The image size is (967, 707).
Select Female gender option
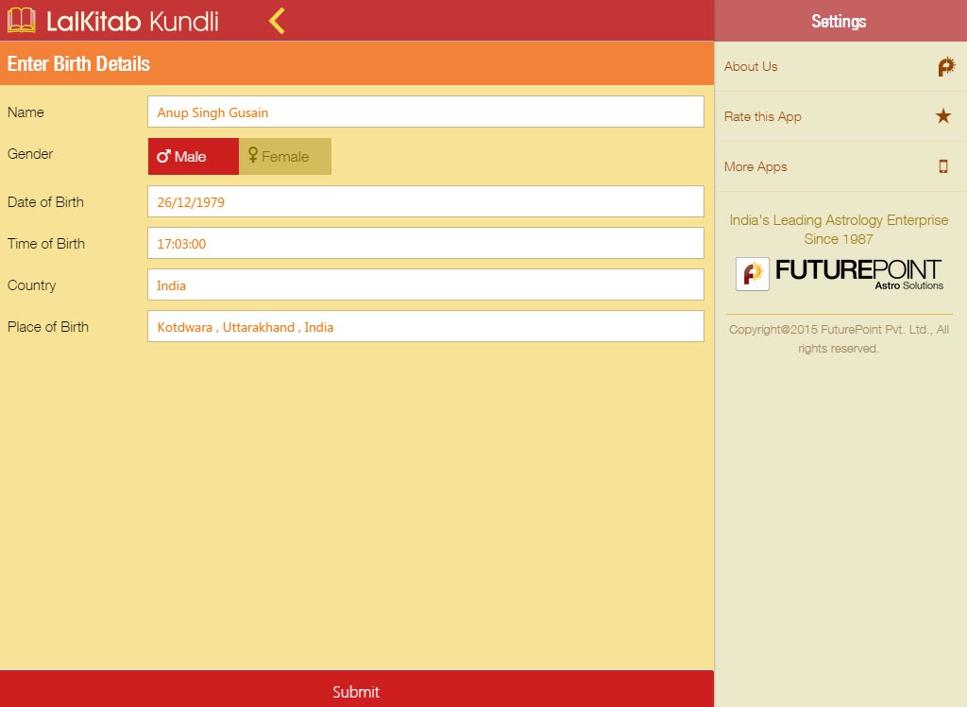[285, 157]
